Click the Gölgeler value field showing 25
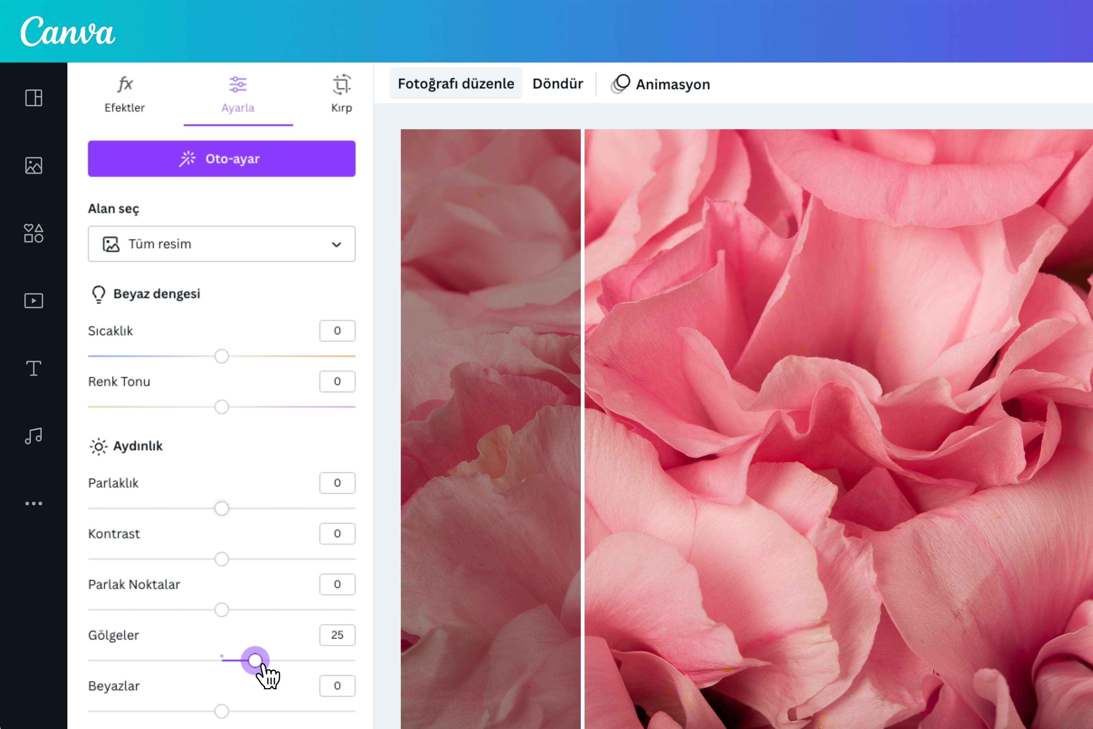Screen dimensions: 1093x729 [337, 635]
